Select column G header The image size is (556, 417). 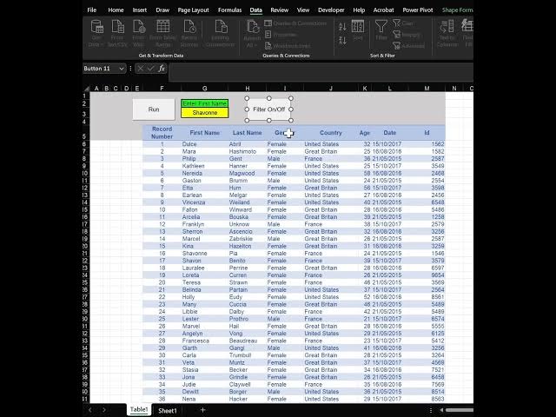tap(205, 89)
